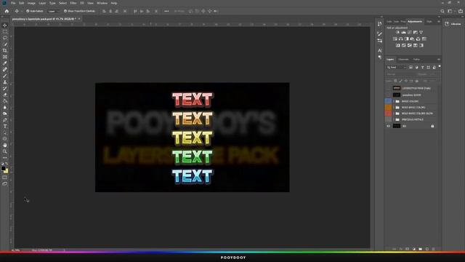The width and height of the screenshot is (465, 262).
Task: Open the Libraries panel
Action: (453, 24)
